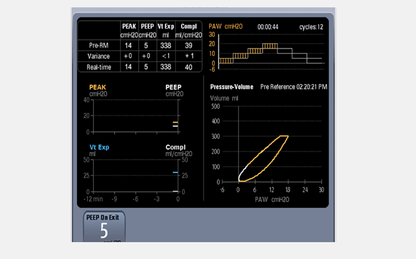Tap the elapsed timer reading 00:00:44

[268, 27]
